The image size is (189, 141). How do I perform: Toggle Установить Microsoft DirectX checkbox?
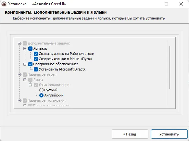coord(36,69)
